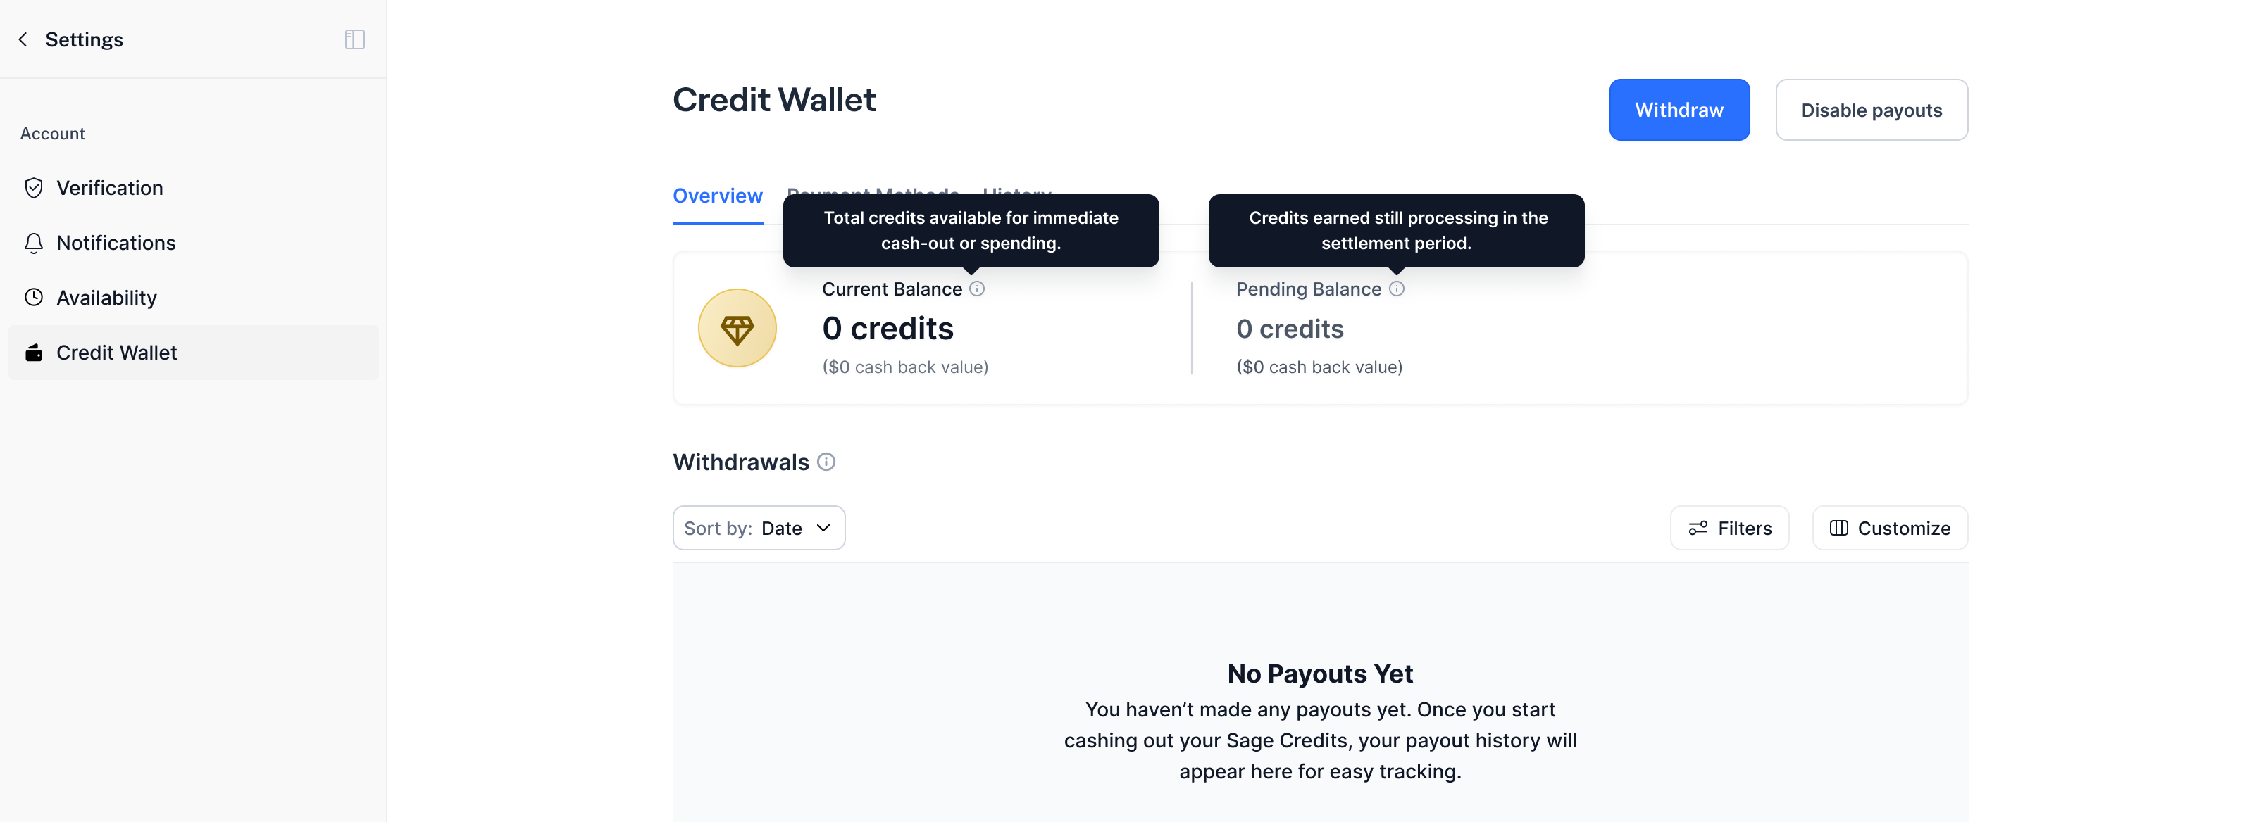Click the Notifications bell icon
This screenshot has height=822, width=2254.
point(34,243)
